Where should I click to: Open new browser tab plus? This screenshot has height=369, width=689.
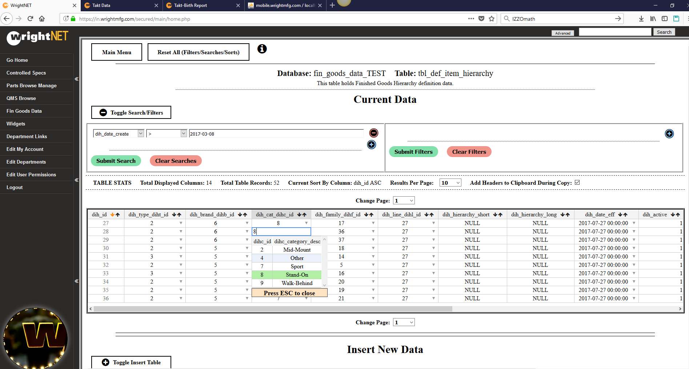click(332, 5)
